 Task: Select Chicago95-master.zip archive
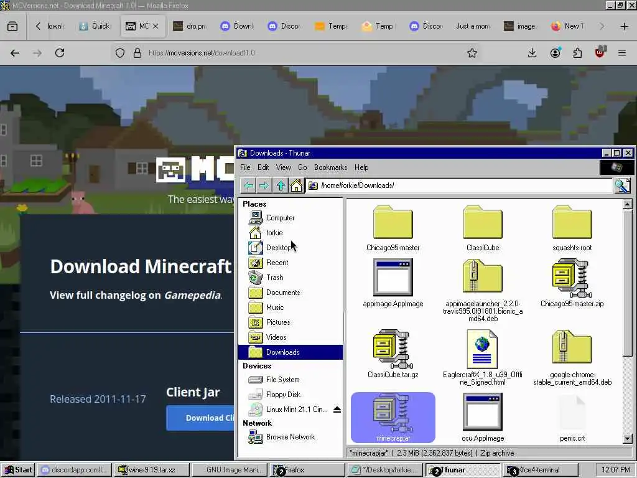[572, 278]
